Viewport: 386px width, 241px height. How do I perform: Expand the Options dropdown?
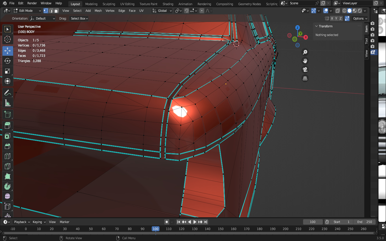[x=360, y=18]
